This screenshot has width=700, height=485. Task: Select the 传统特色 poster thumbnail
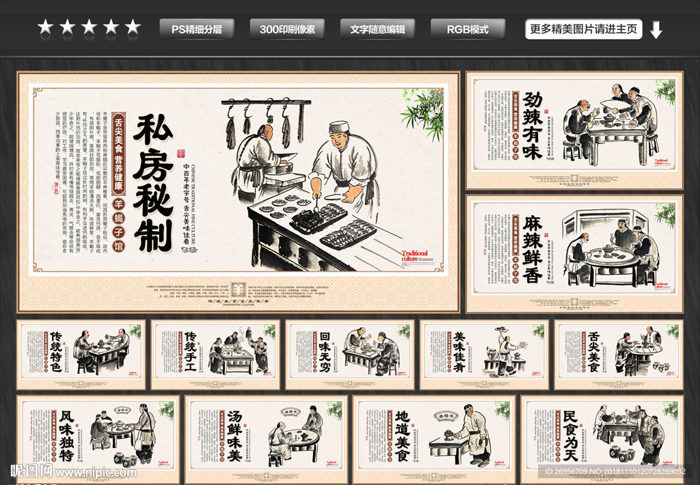[81, 355]
